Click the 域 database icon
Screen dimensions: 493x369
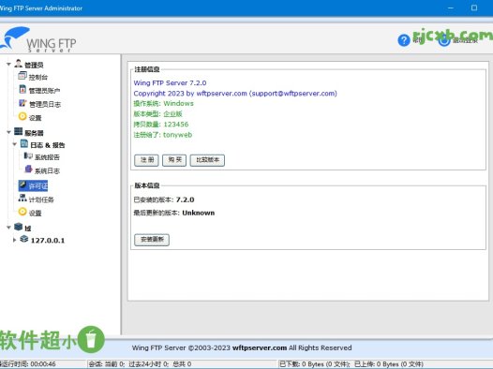pos(18,227)
